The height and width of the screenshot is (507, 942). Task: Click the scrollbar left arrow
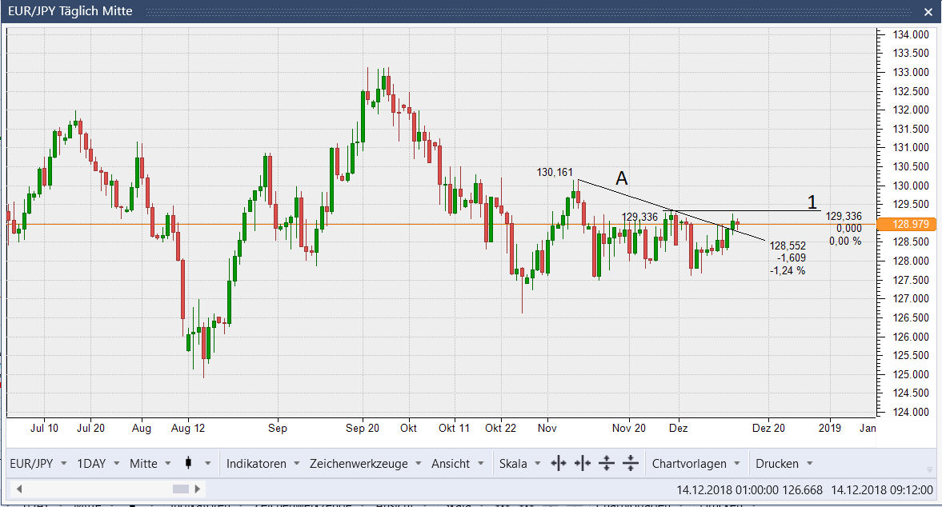(19, 489)
